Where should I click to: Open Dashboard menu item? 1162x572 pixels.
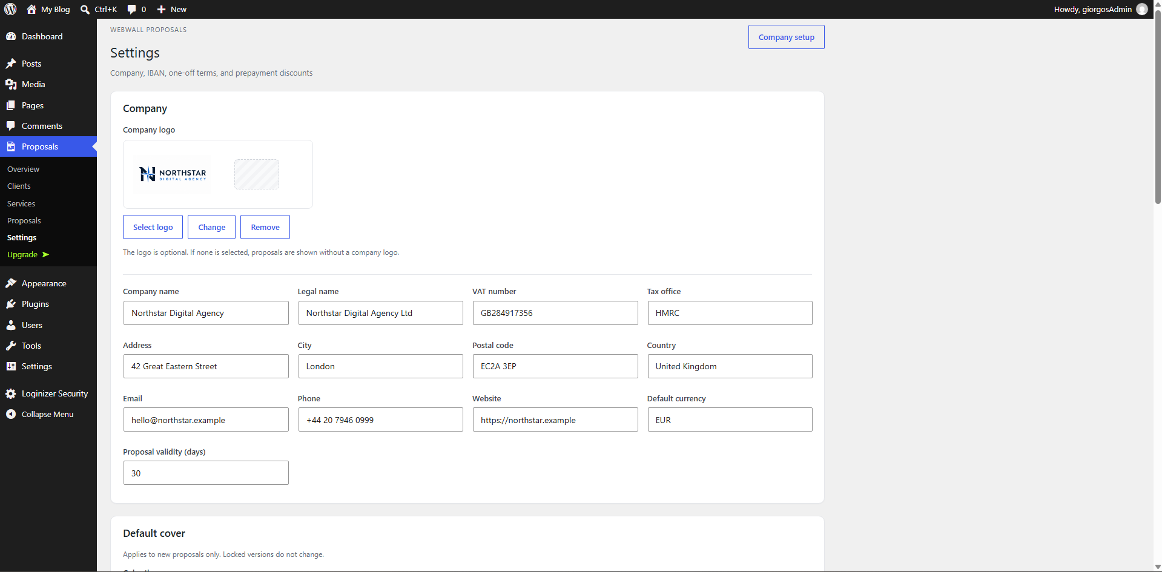tap(48, 36)
